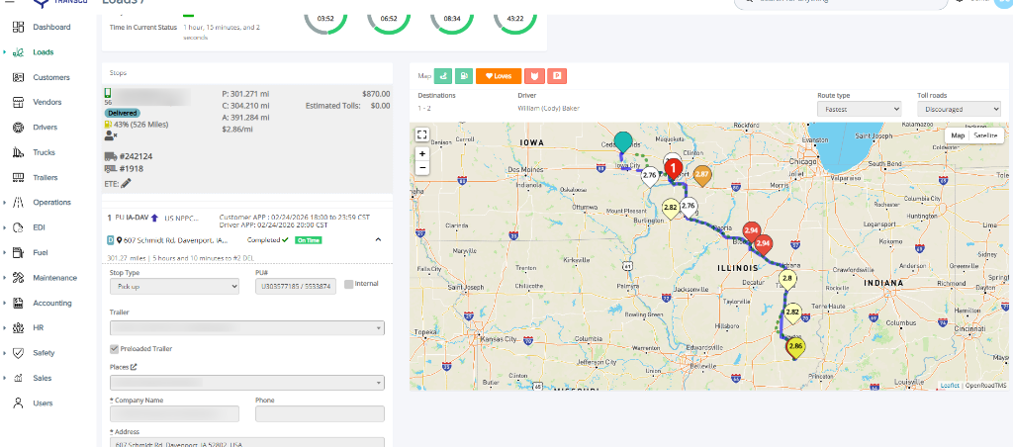The height and width of the screenshot is (447, 1013).
Task: Click the PU# input field
Action: (296, 286)
